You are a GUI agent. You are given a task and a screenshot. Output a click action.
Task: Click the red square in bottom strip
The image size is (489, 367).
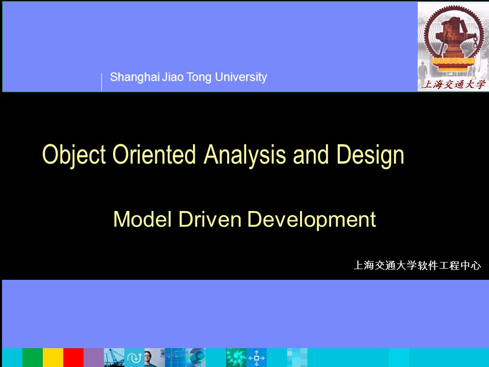pyautogui.click(x=73, y=357)
